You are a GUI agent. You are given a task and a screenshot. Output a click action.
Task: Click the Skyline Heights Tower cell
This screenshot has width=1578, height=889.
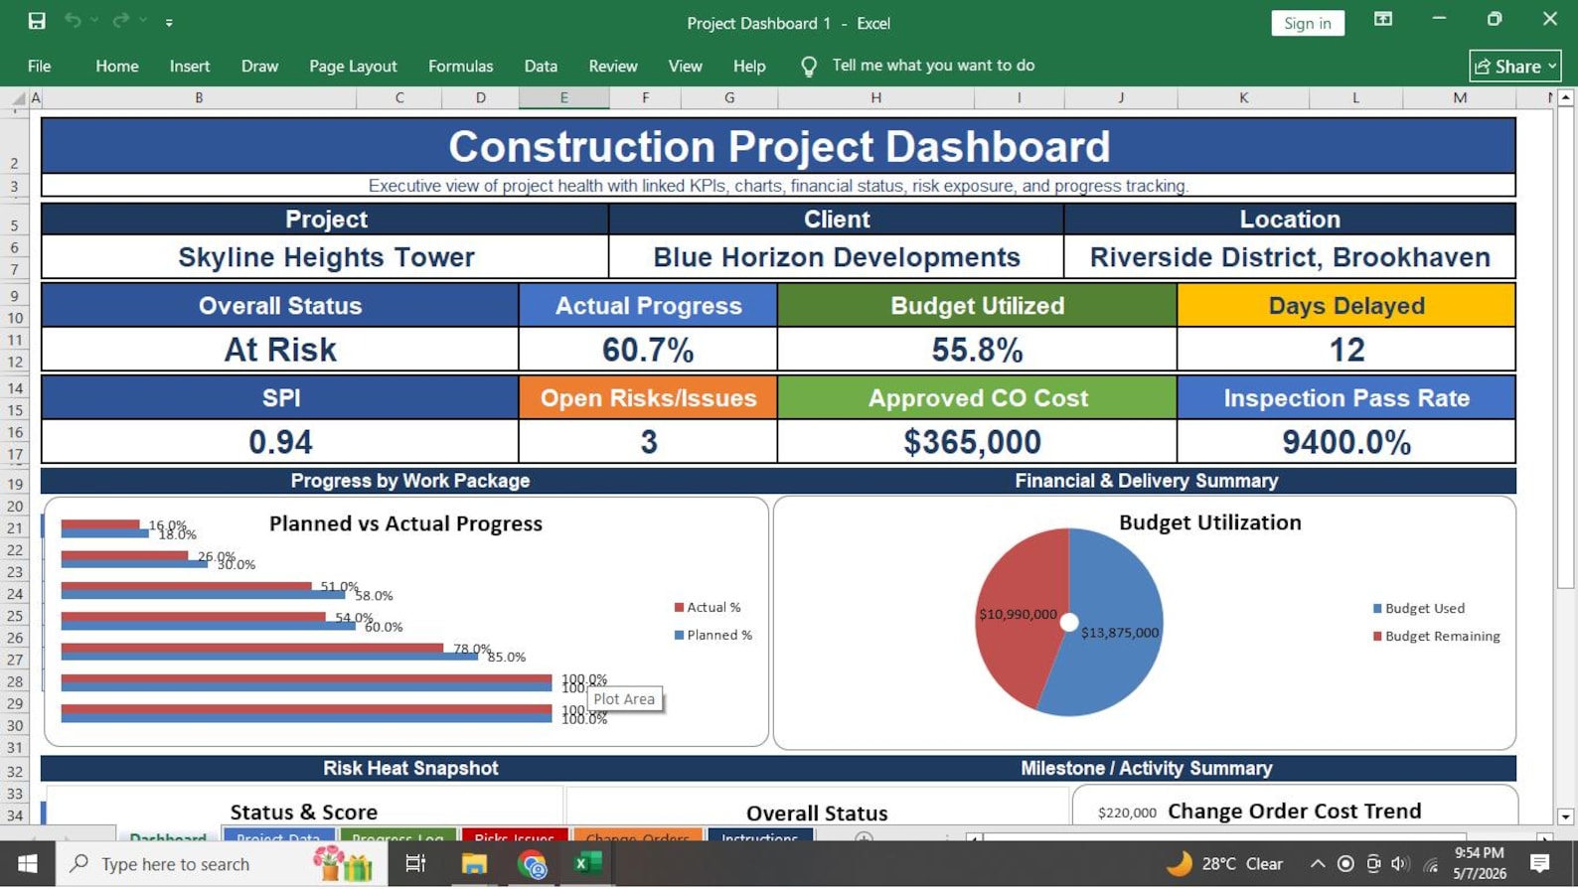pyautogui.click(x=326, y=257)
